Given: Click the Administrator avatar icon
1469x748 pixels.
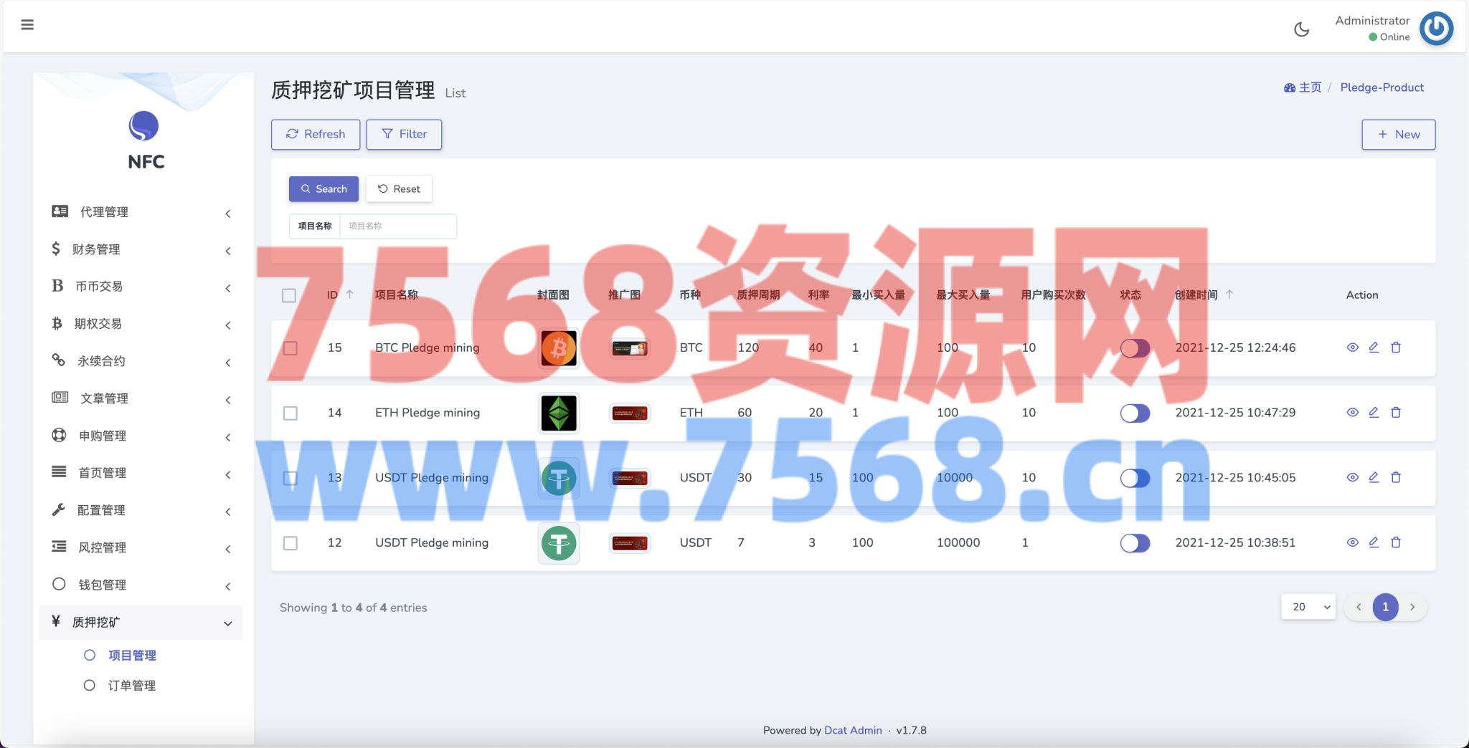Looking at the screenshot, I should pos(1436,29).
